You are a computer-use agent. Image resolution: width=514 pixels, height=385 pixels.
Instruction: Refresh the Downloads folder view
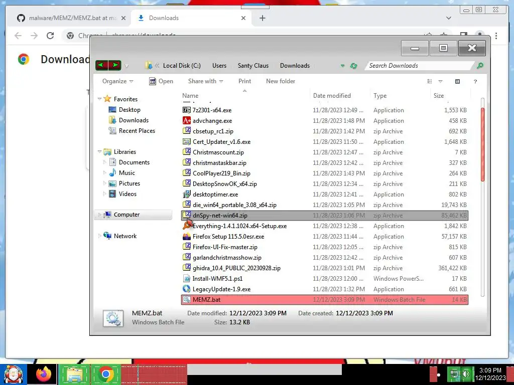pos(353,66)
